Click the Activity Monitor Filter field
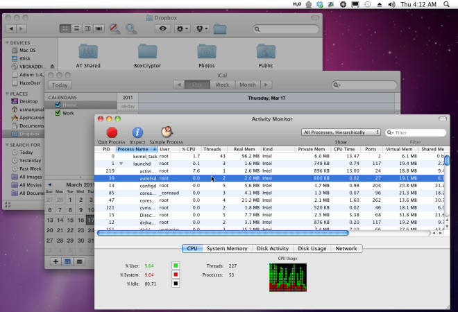458x312 pixels. [x=416, y=132]
